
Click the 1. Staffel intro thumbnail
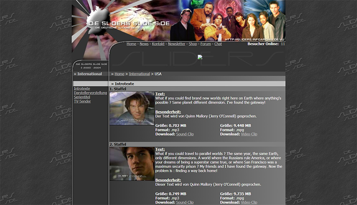(132, 108)
